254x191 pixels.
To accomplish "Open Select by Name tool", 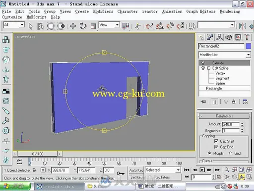I will [41, 26].
